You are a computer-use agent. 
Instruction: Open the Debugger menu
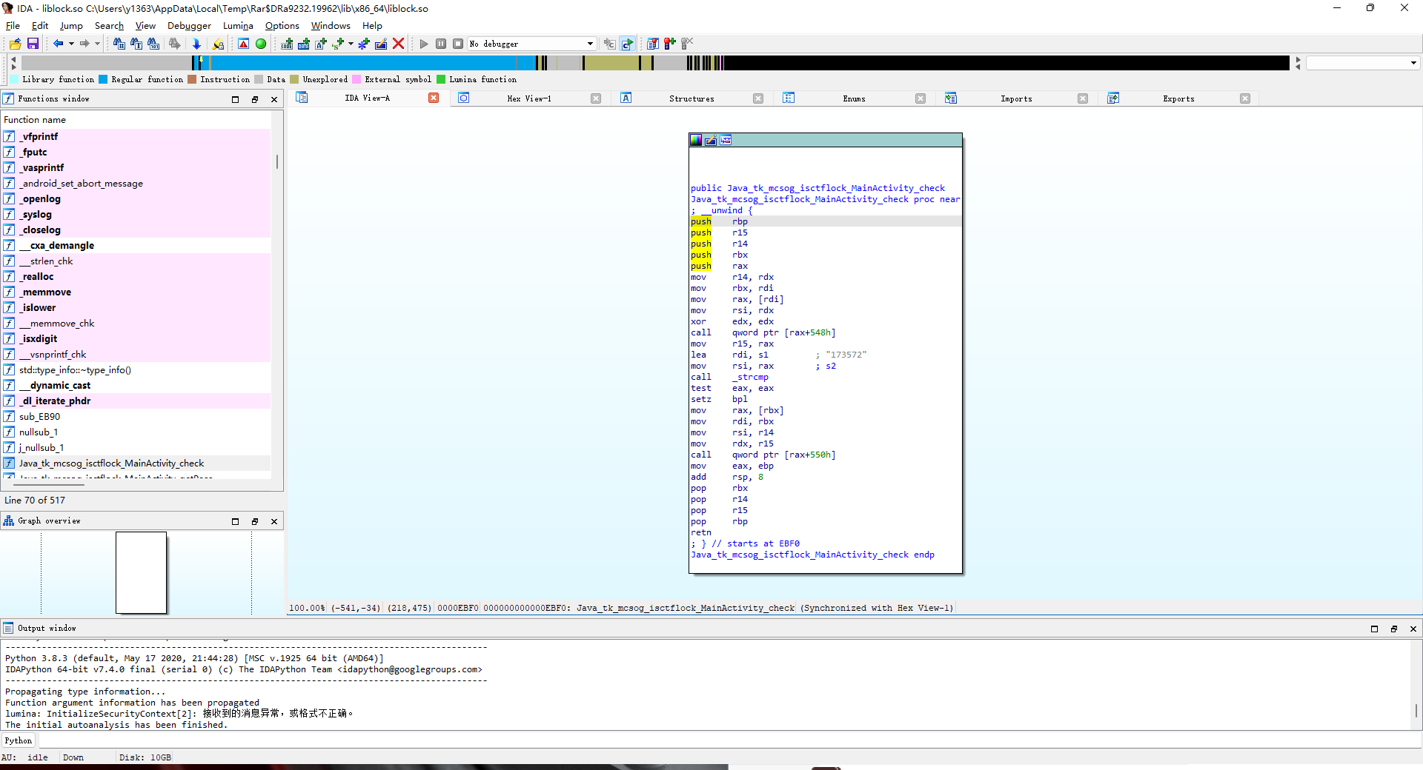click(189, 25)
